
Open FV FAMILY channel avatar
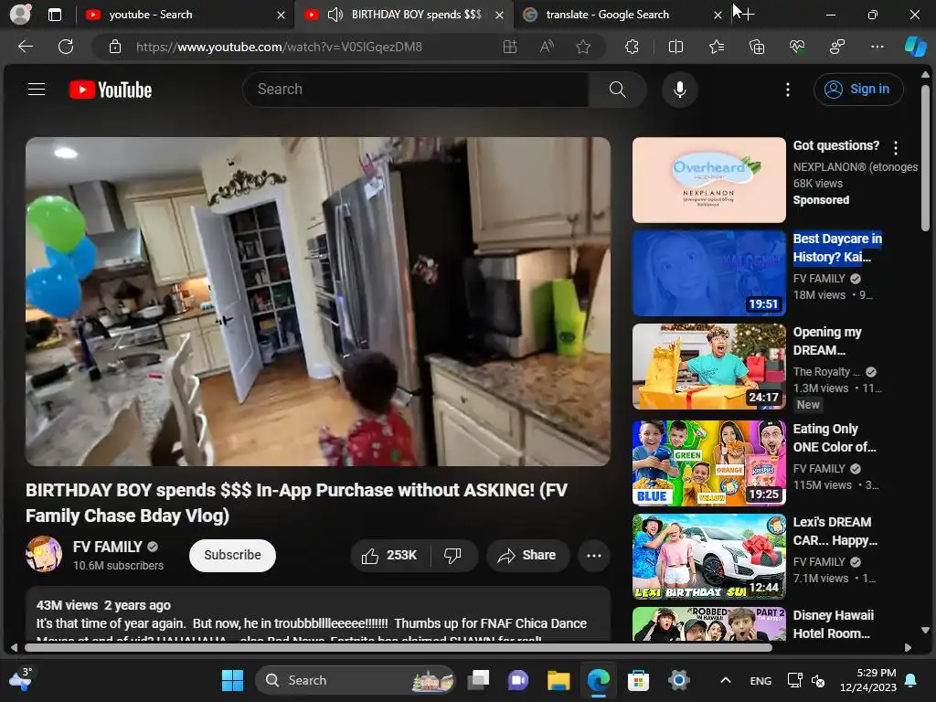[44, 554]
